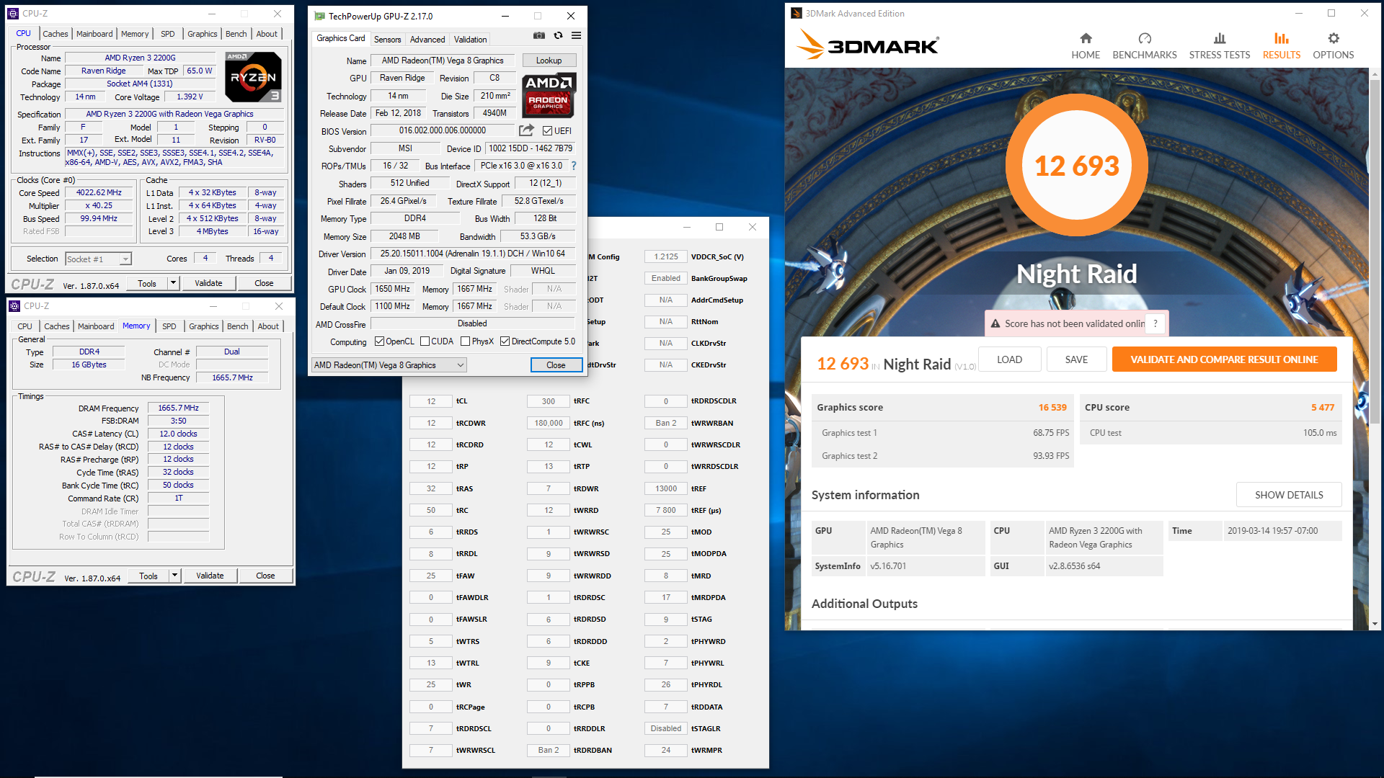The image size is (1384, 778).
Task: Toggle the UEFI checkbox
Action: click(x=547, y=130)
